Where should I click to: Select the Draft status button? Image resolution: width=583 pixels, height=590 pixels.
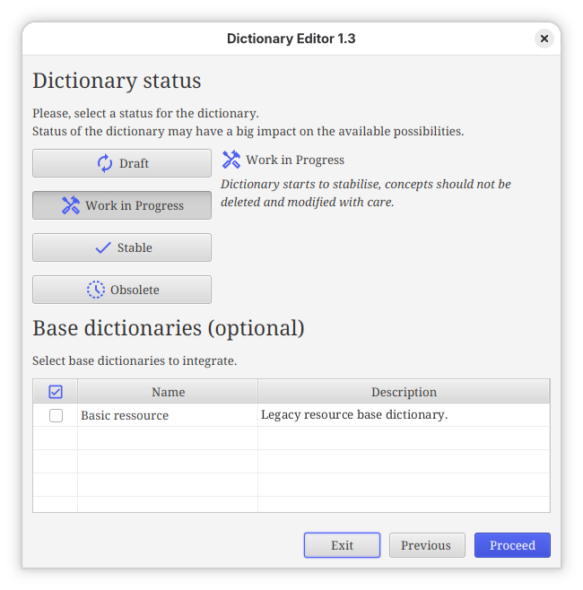[122, 163]
